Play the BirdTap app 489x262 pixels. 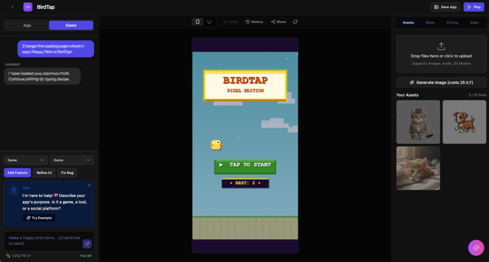pos(474,7)
